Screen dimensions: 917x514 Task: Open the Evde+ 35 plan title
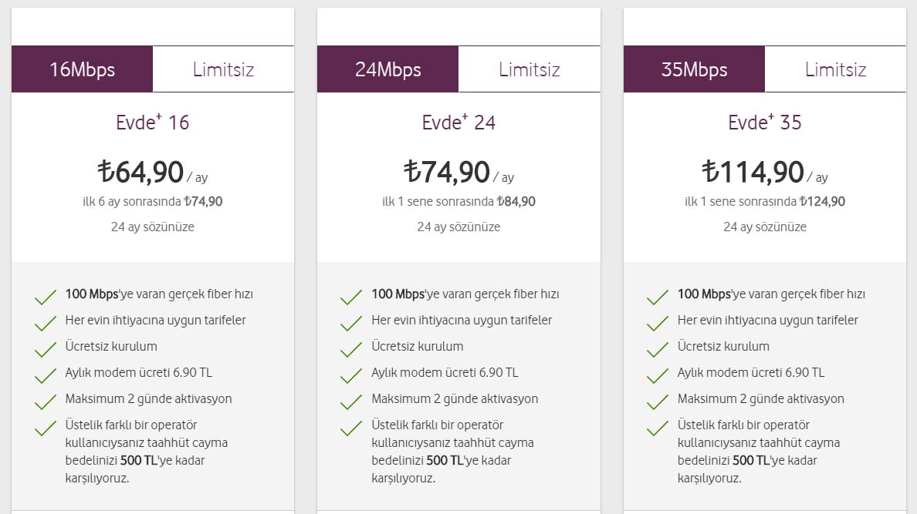tap(764, 122)
